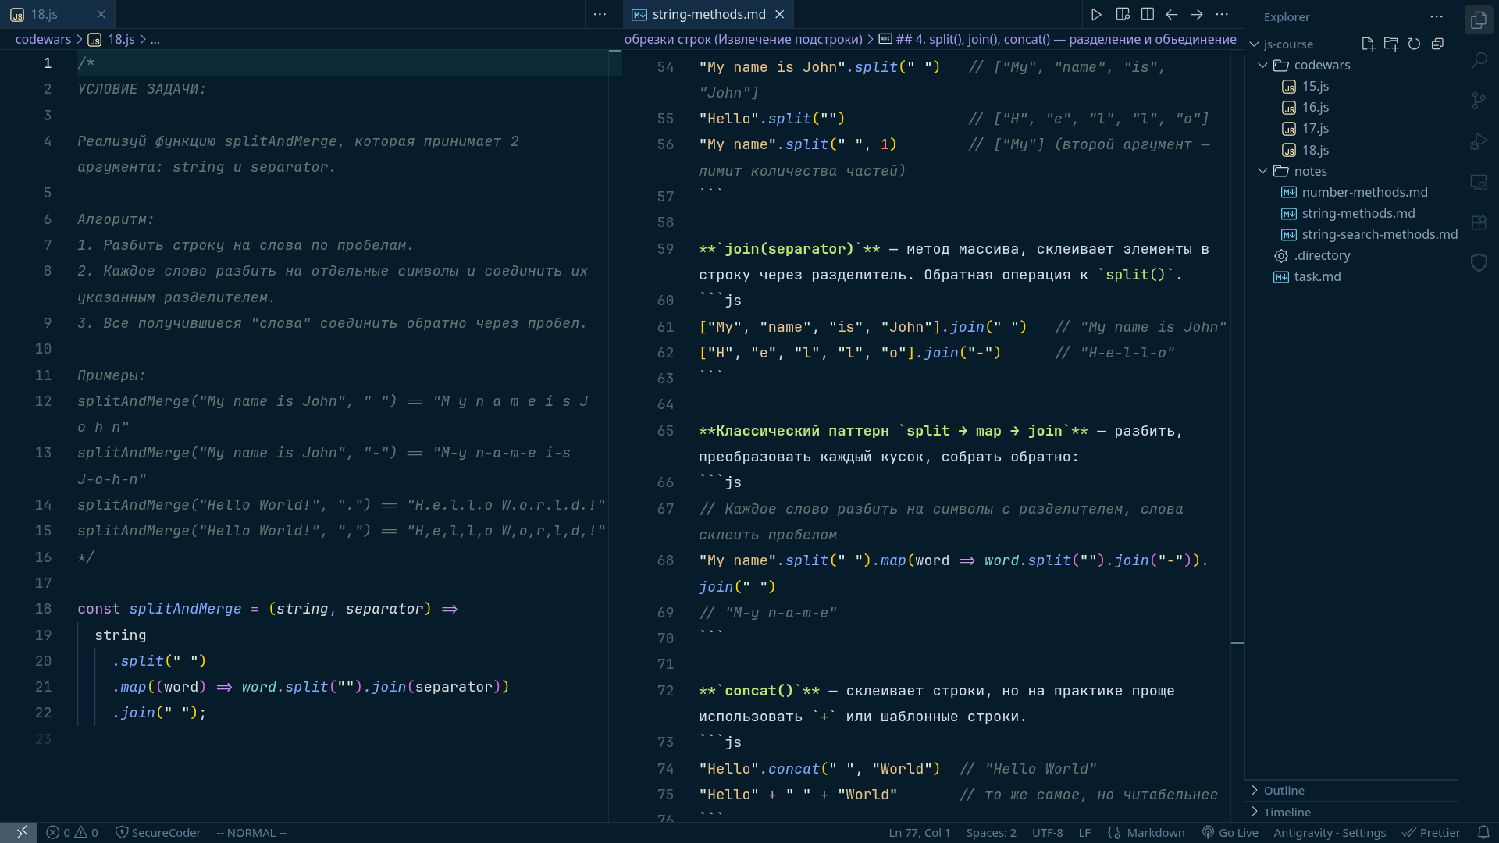1499x843 pixels.
Task: Open the Extensions view
Action: coord(1479,222)
